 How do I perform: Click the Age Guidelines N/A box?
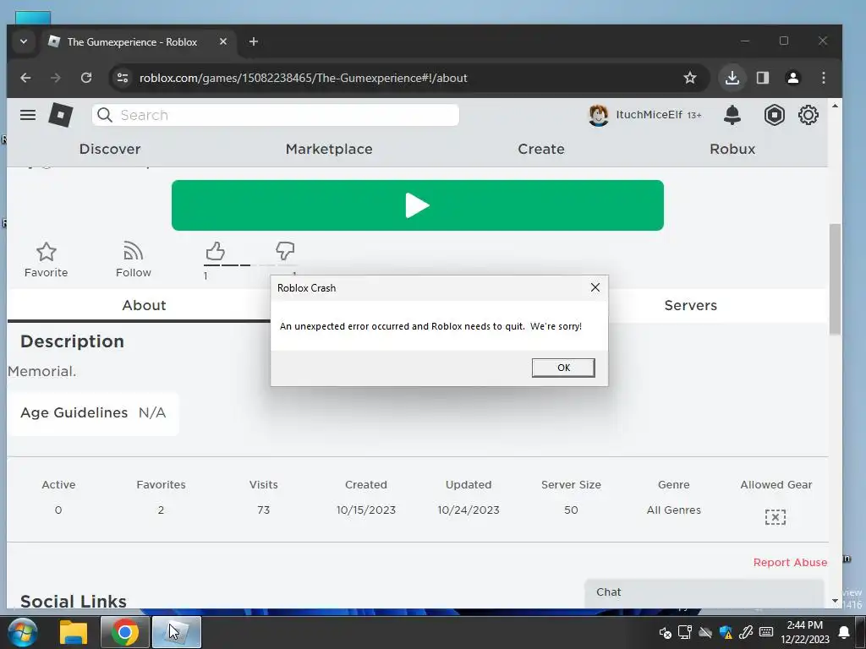click(93, 413)
